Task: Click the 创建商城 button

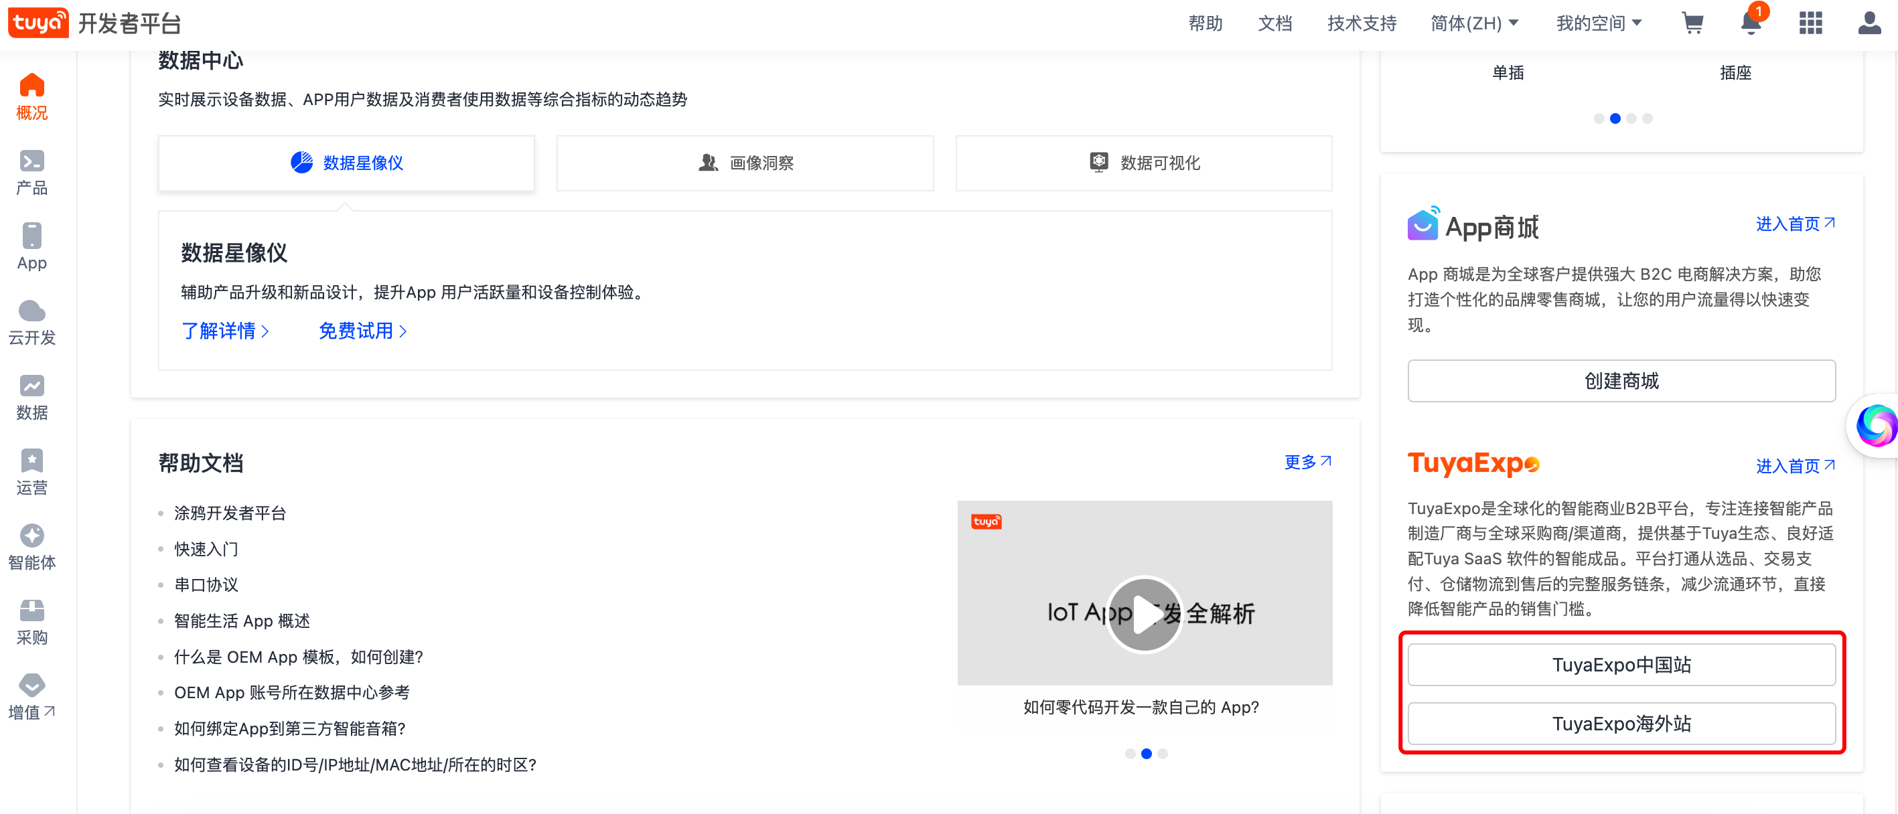Action: tap(1621, 381)
